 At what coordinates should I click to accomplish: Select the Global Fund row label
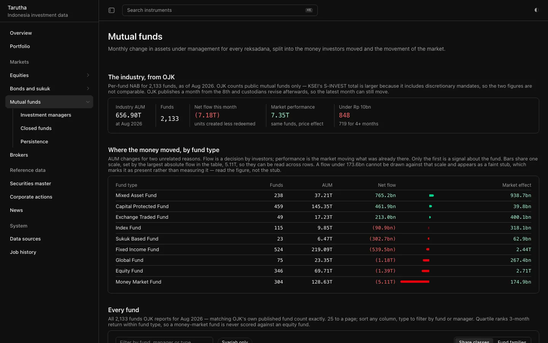[x=129, y=260]
